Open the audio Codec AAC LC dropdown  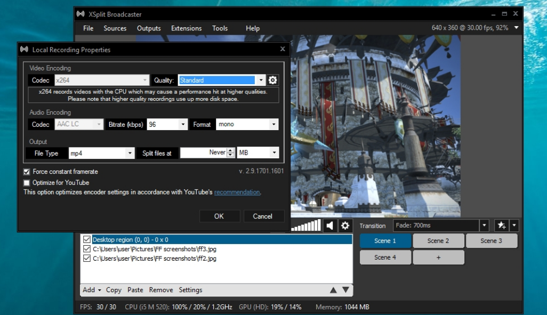pos(79,124)
